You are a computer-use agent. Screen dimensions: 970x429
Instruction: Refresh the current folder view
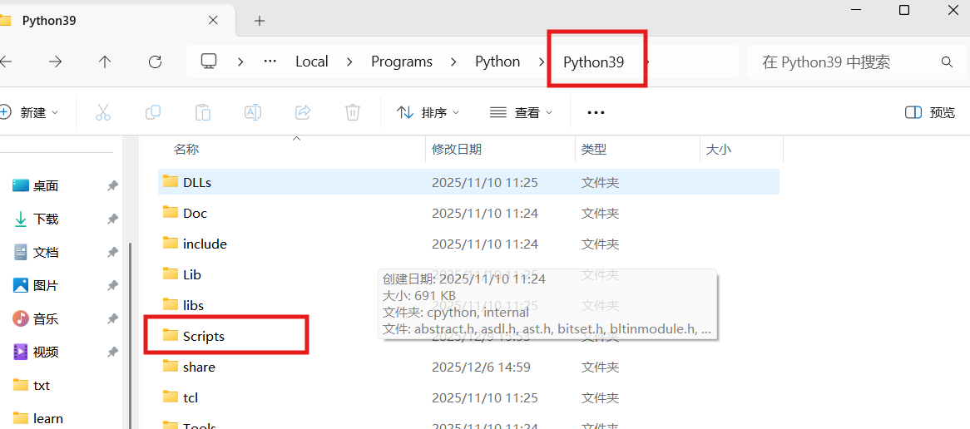(156, 62)
